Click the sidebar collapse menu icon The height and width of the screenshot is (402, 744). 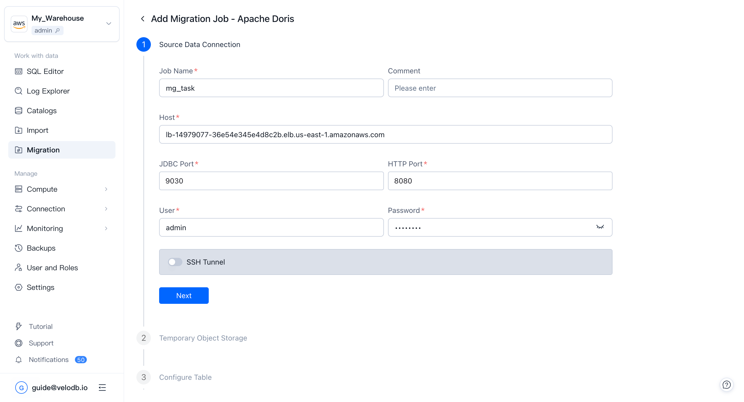[x=102, y=388]
